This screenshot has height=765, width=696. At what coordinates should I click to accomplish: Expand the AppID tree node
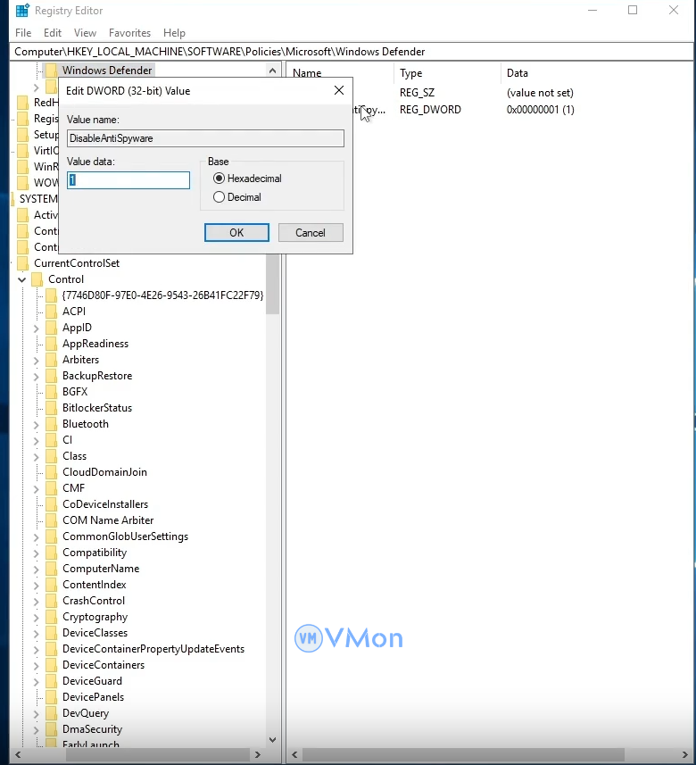tap(37, 328)
